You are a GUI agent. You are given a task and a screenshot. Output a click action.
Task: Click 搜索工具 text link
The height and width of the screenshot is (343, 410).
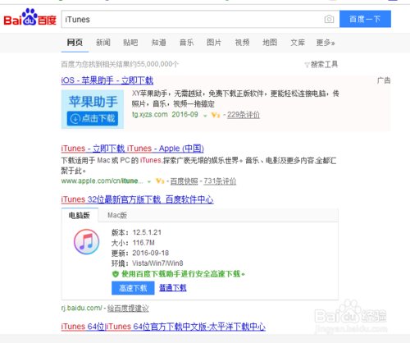[x=324, y=65]
